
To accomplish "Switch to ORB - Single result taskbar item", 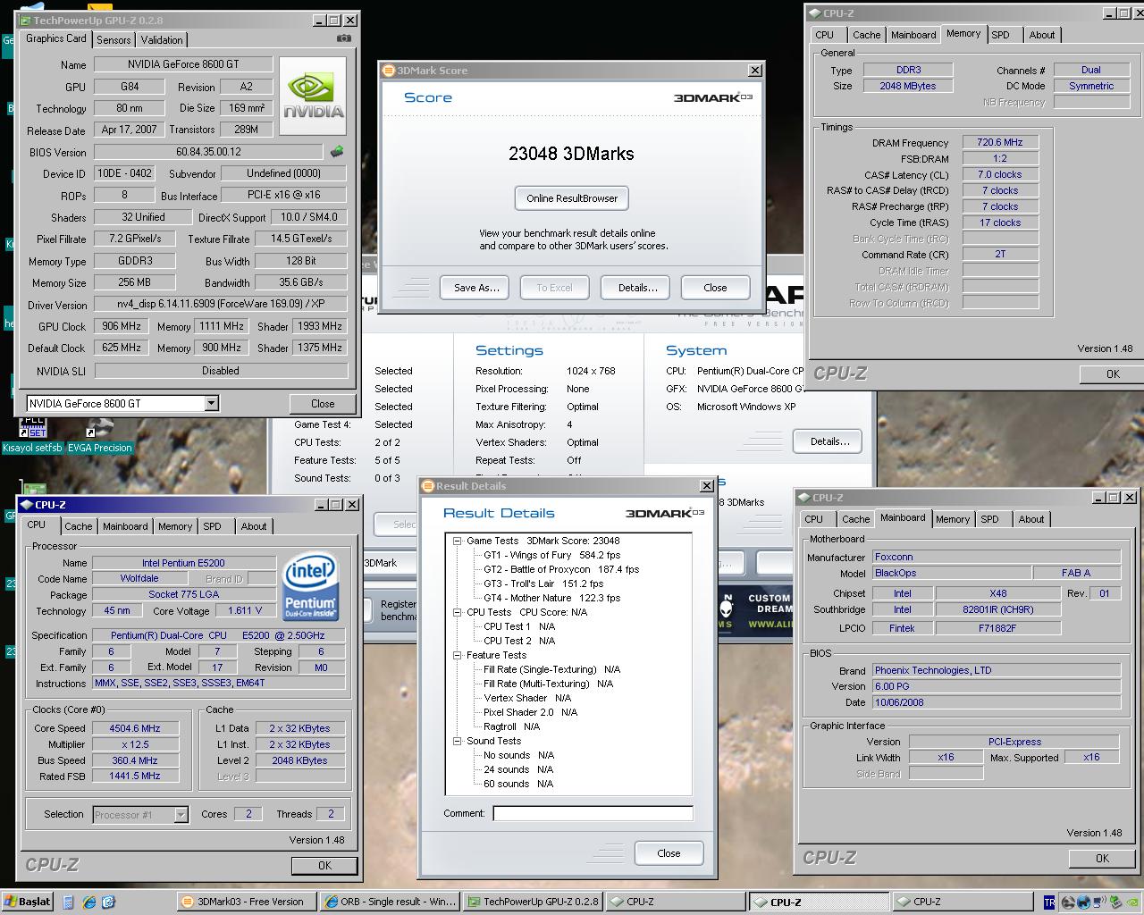I will (x=391, y=902).
